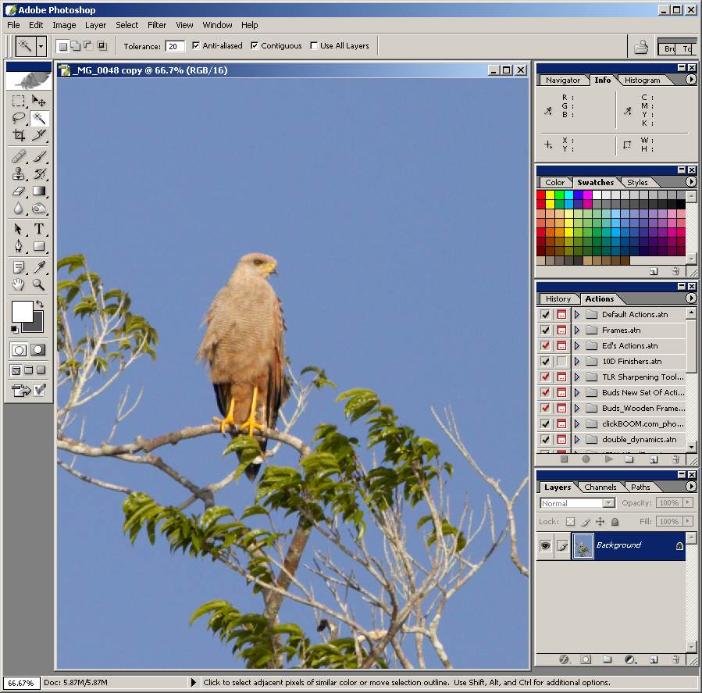Open the Filter menu

tap(157, 25)
